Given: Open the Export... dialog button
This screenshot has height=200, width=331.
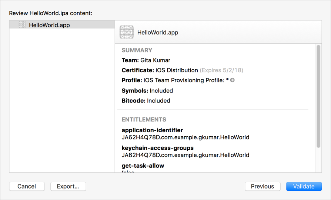Looking at the screenshot, I should [x=68, y=186].
